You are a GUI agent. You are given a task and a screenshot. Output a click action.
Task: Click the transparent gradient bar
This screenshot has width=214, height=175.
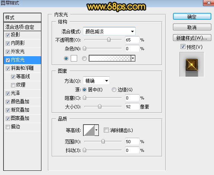tap(110, 58)
